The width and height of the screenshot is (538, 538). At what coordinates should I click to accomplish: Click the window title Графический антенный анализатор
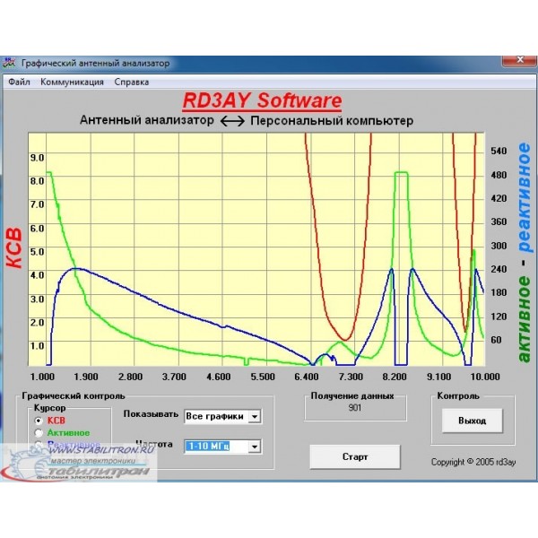96,63
